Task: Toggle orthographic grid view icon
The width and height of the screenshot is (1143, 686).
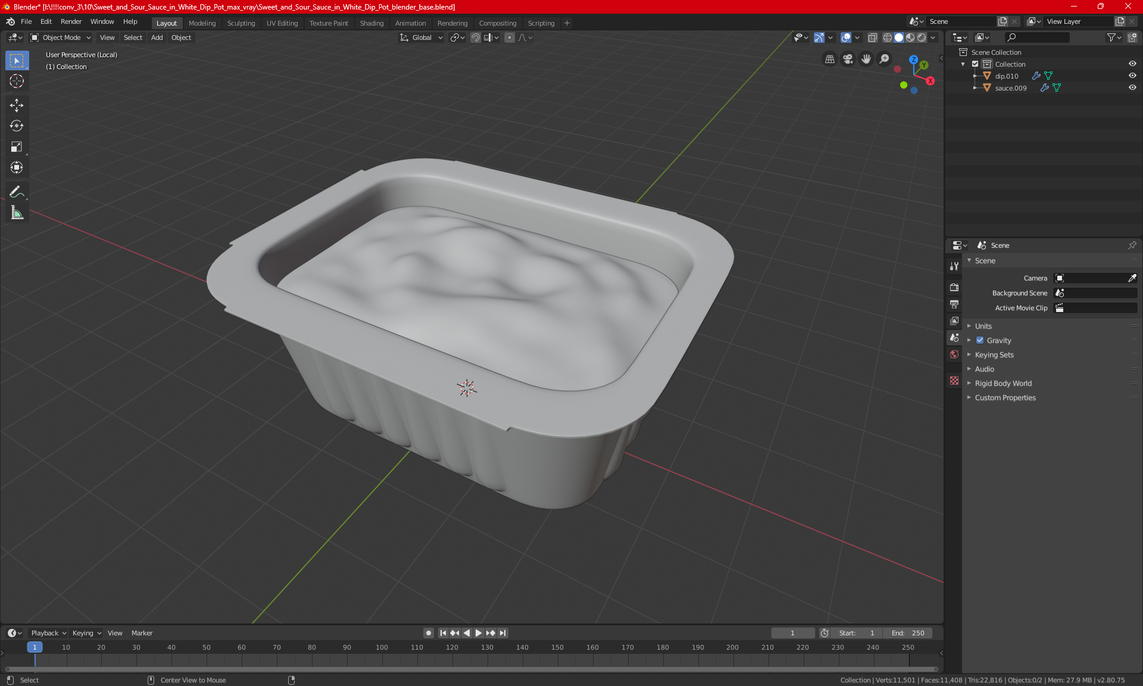Action: (830, 59)
